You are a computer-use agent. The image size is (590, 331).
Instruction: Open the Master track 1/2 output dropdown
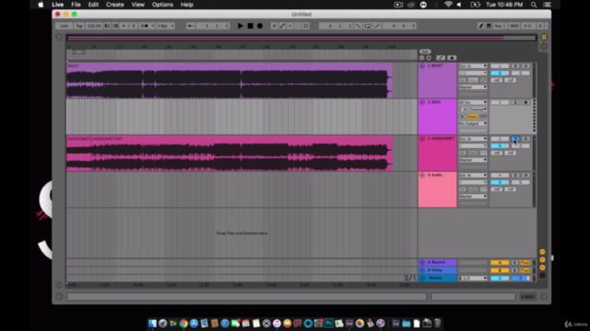473,279
